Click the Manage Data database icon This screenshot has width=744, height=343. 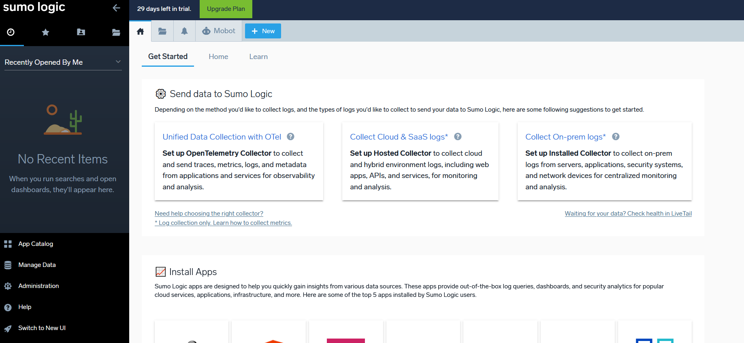coord(8,265)
